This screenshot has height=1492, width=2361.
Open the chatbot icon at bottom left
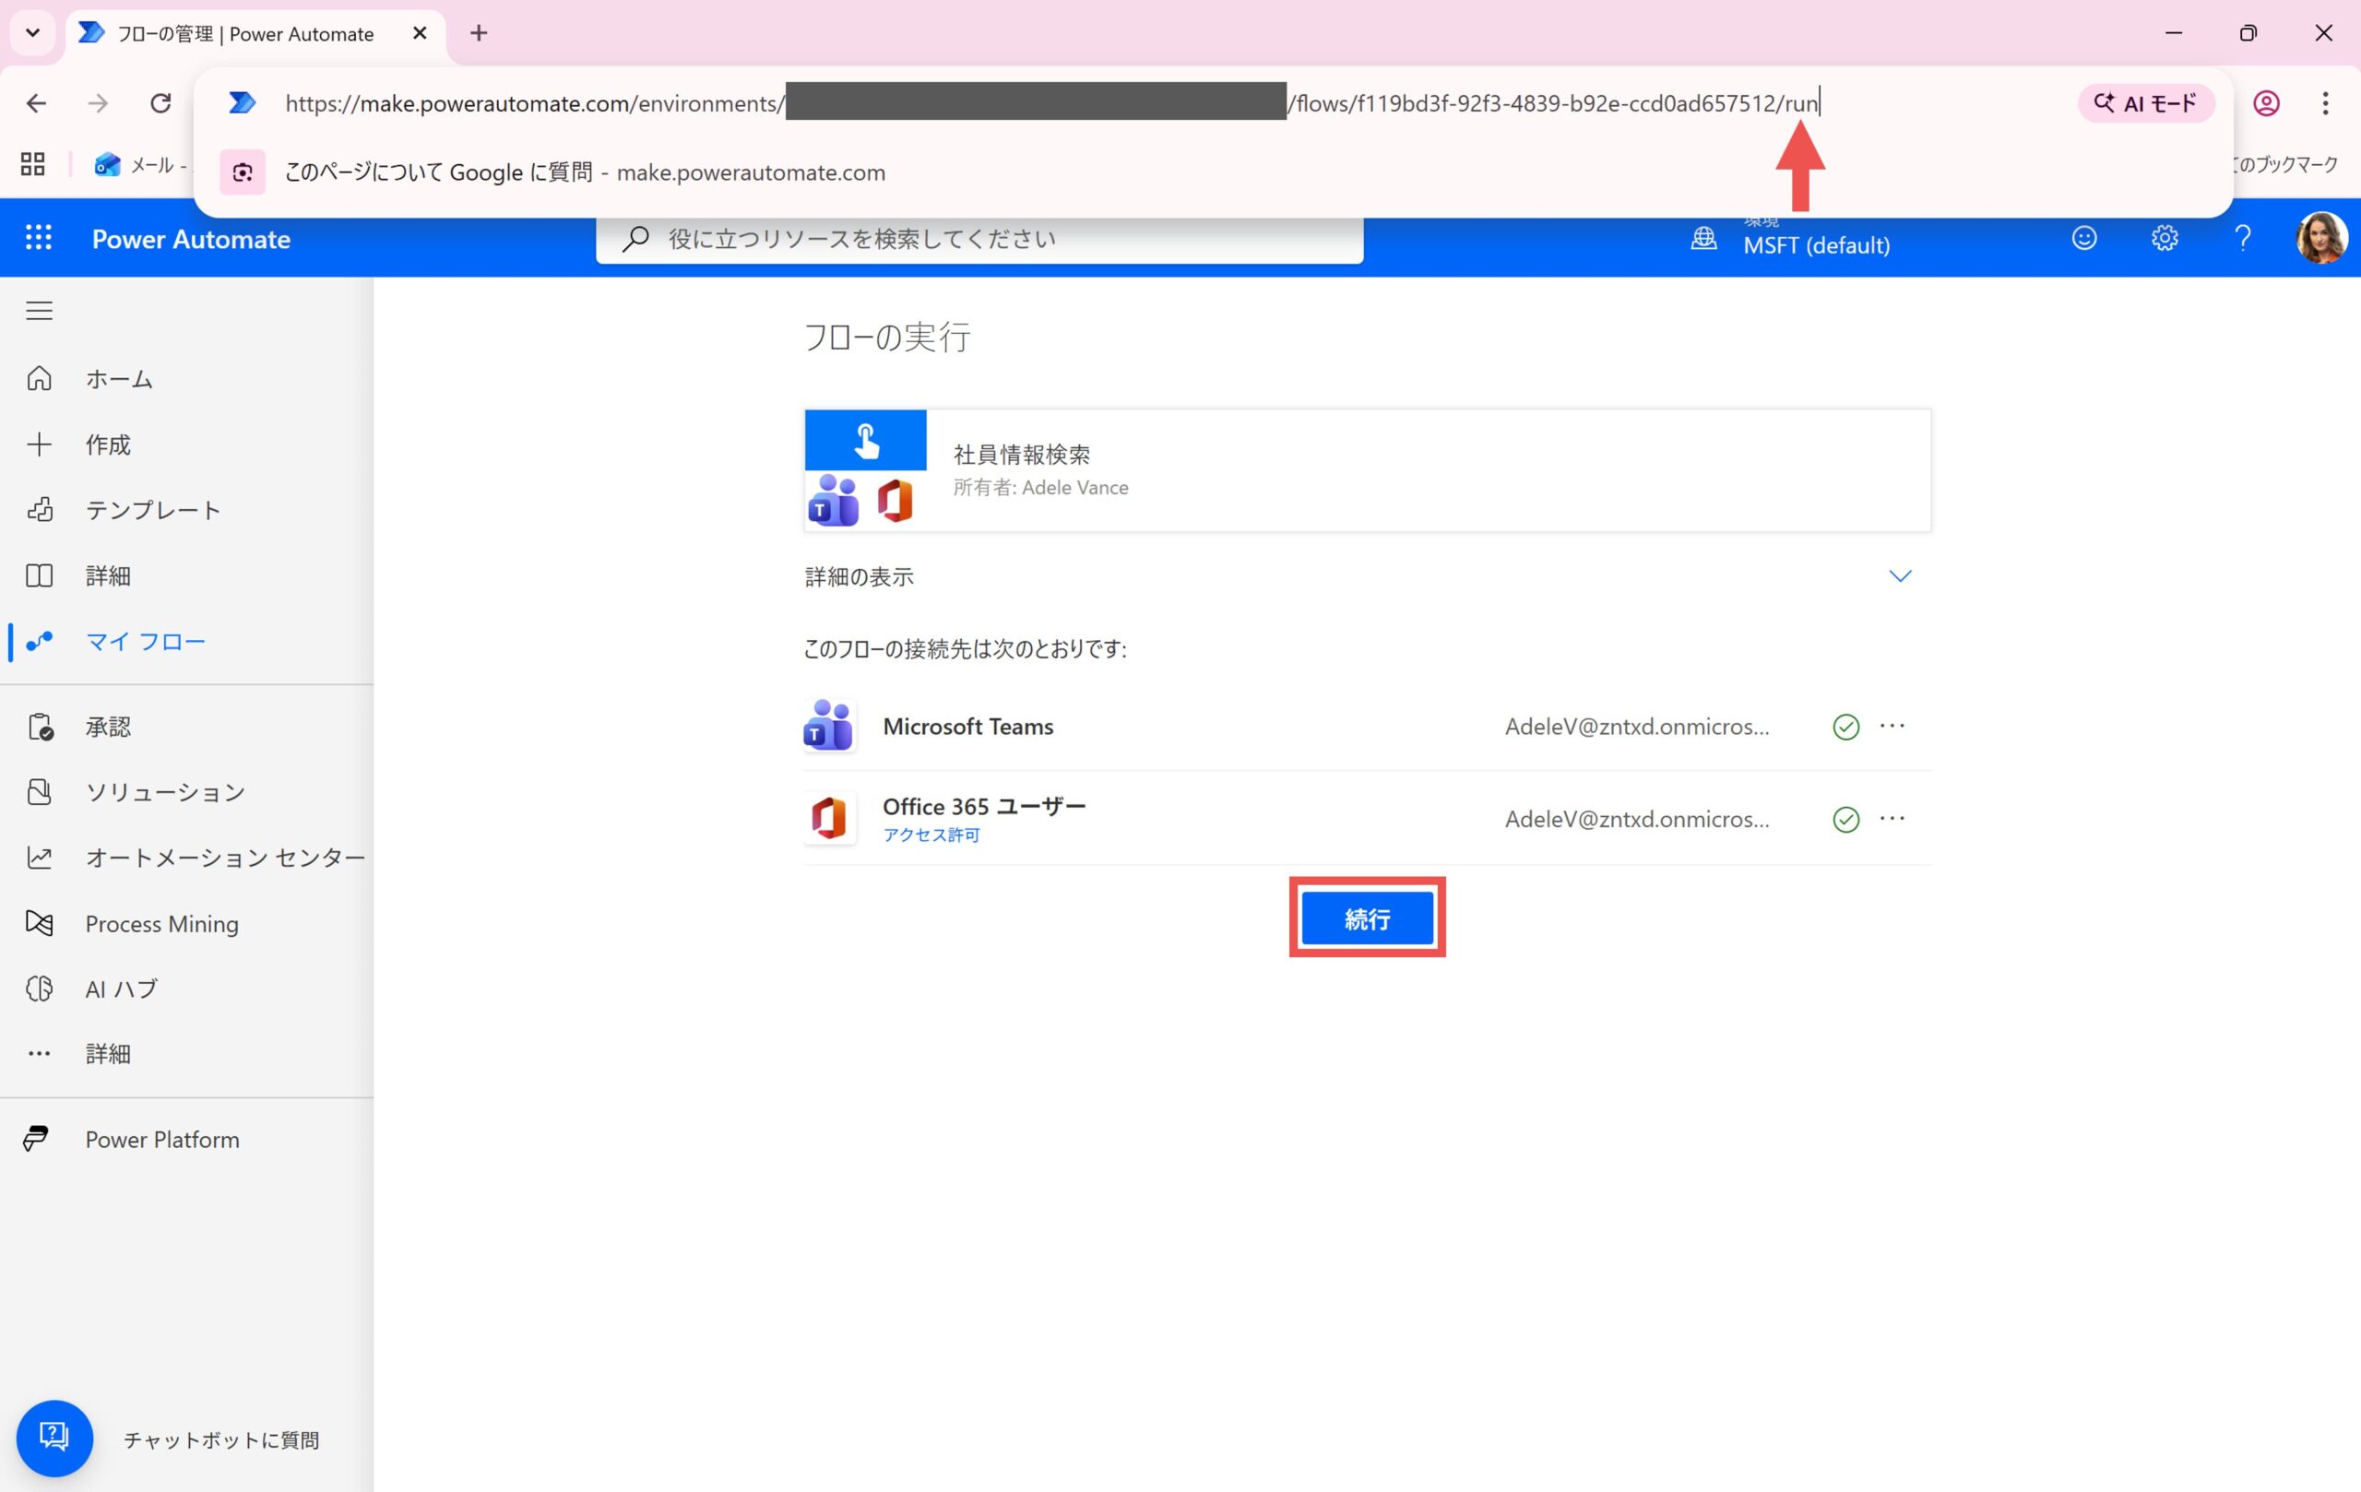53,1437
